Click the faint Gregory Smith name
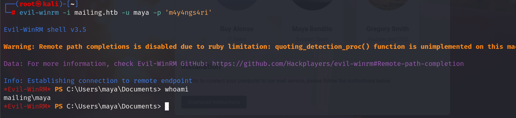This screenshot has width=516, height=118. coord(387,29)
